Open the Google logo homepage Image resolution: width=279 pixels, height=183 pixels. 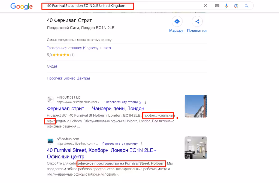click(22, 7)
